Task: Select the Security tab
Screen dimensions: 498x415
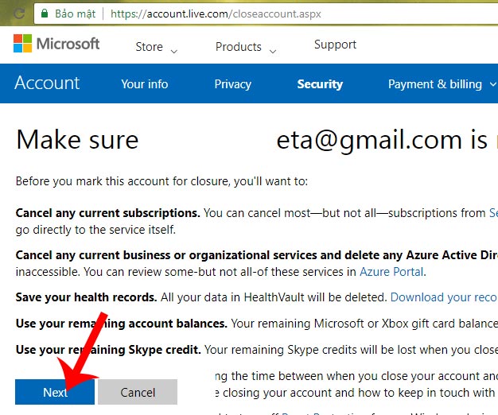Action: click(320, 84)
